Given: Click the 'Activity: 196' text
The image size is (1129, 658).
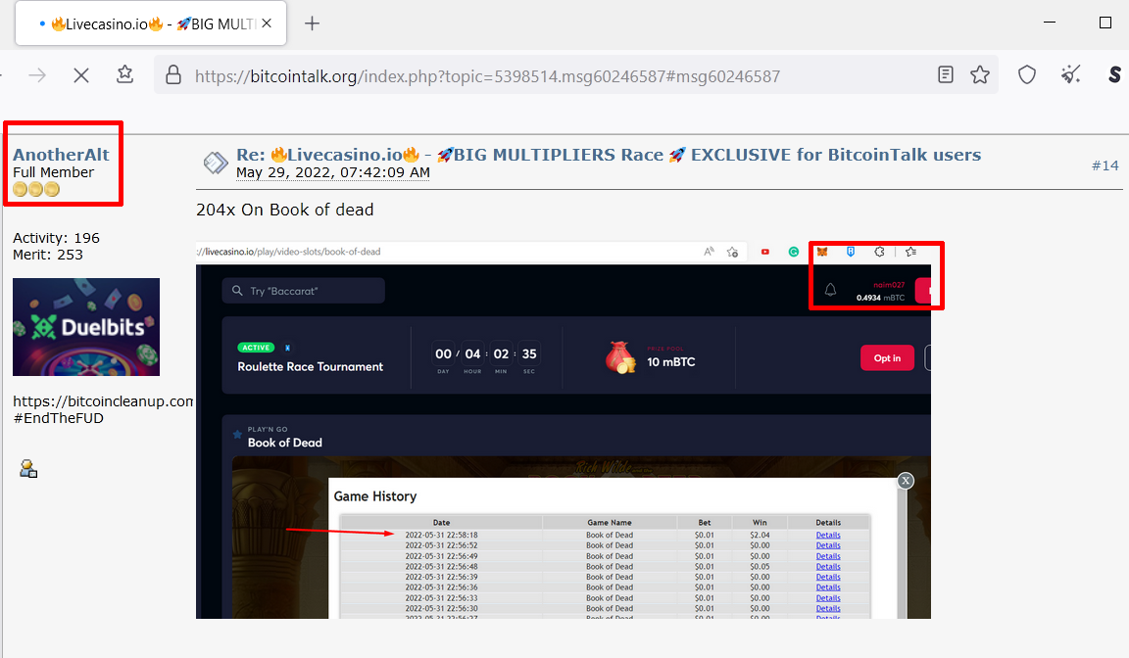Looking at the screenshot, I should click(56, 238).
